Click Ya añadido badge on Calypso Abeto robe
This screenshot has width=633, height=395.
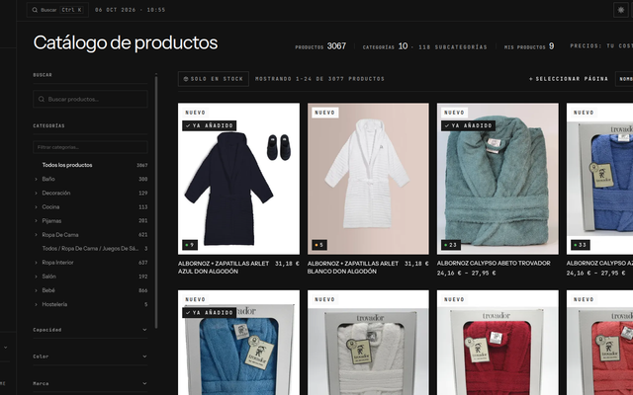[x=468, y=125]
